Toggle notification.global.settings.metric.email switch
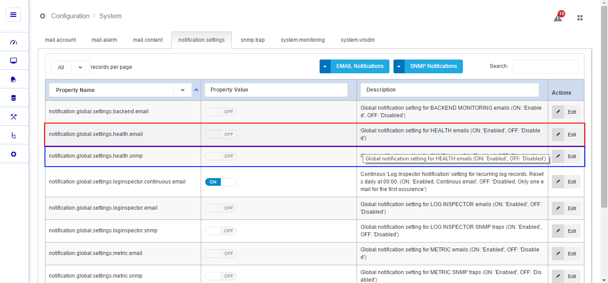608x283 pixels. click(x=221, y=253)
